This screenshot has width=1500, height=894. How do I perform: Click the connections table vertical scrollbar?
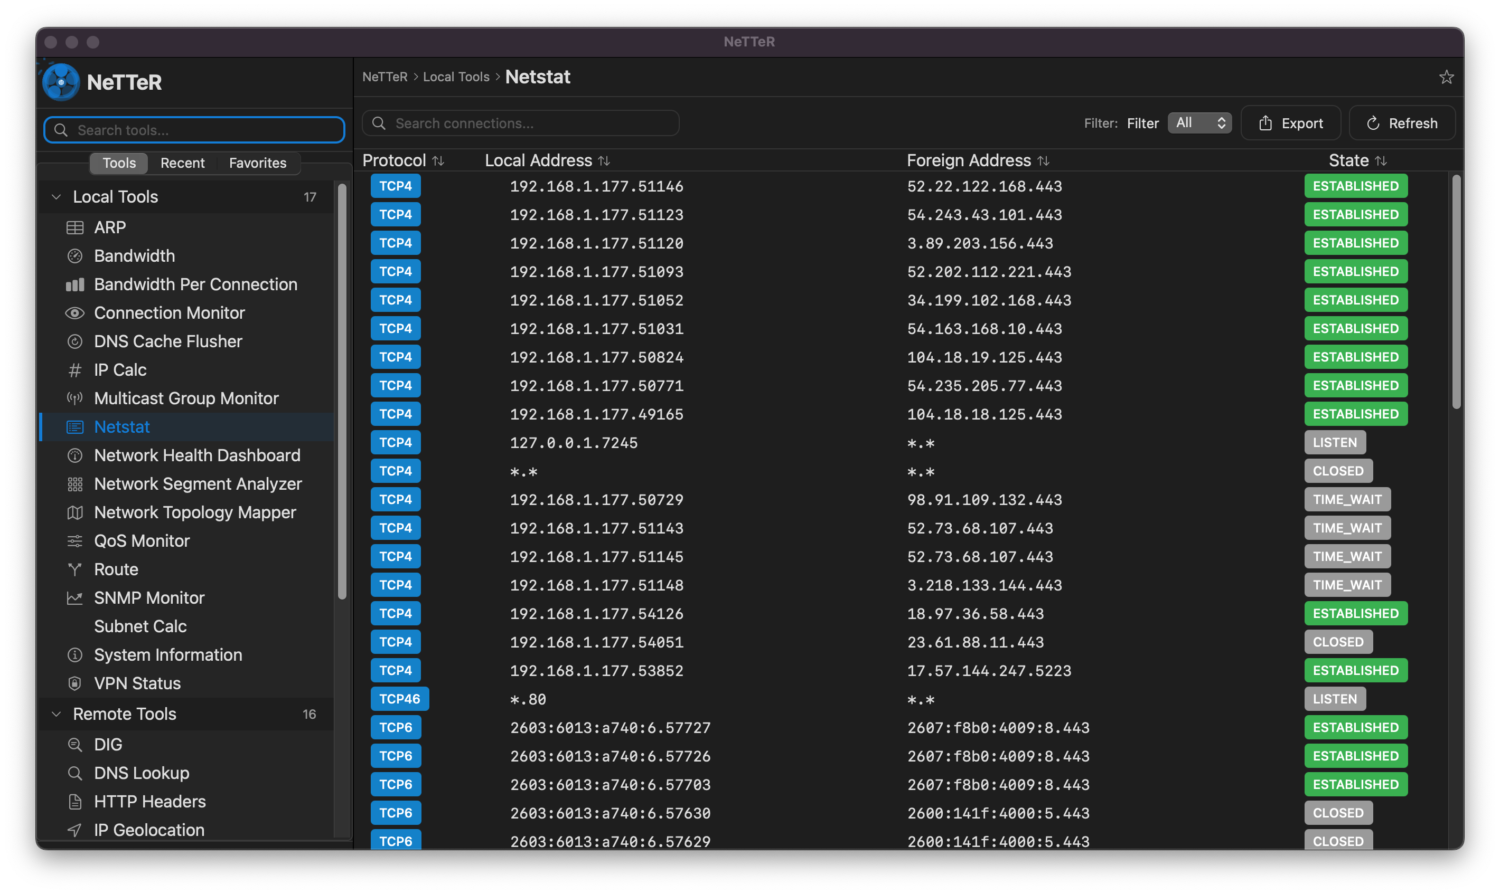click(x=1456, y=292)
